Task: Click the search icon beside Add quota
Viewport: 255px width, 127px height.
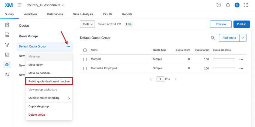Action: pyautogui.click(x=213, y=38)
